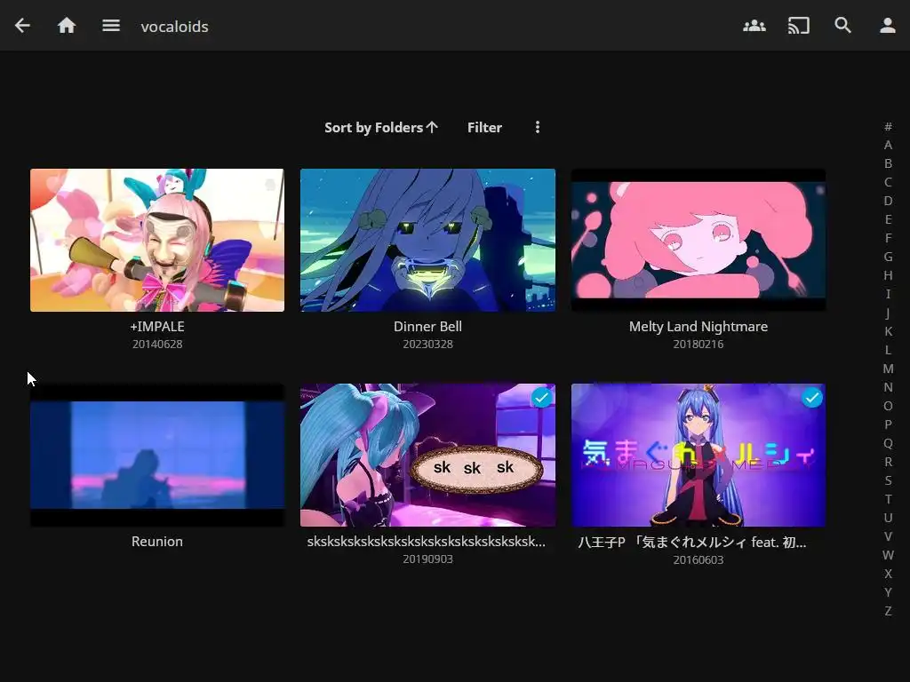Jump to letter O in alphabet picker
Screen dimensions: 910x682
[x=888, y=406]
